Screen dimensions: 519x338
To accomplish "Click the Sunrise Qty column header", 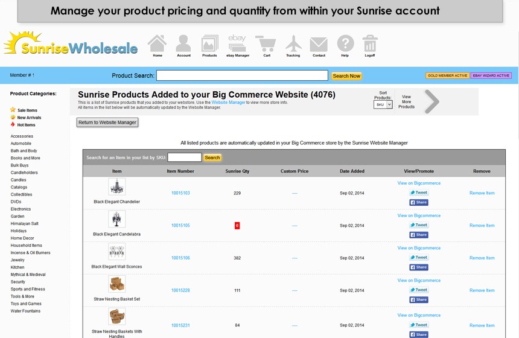I will pyautogui.click(x=237, y=171).
